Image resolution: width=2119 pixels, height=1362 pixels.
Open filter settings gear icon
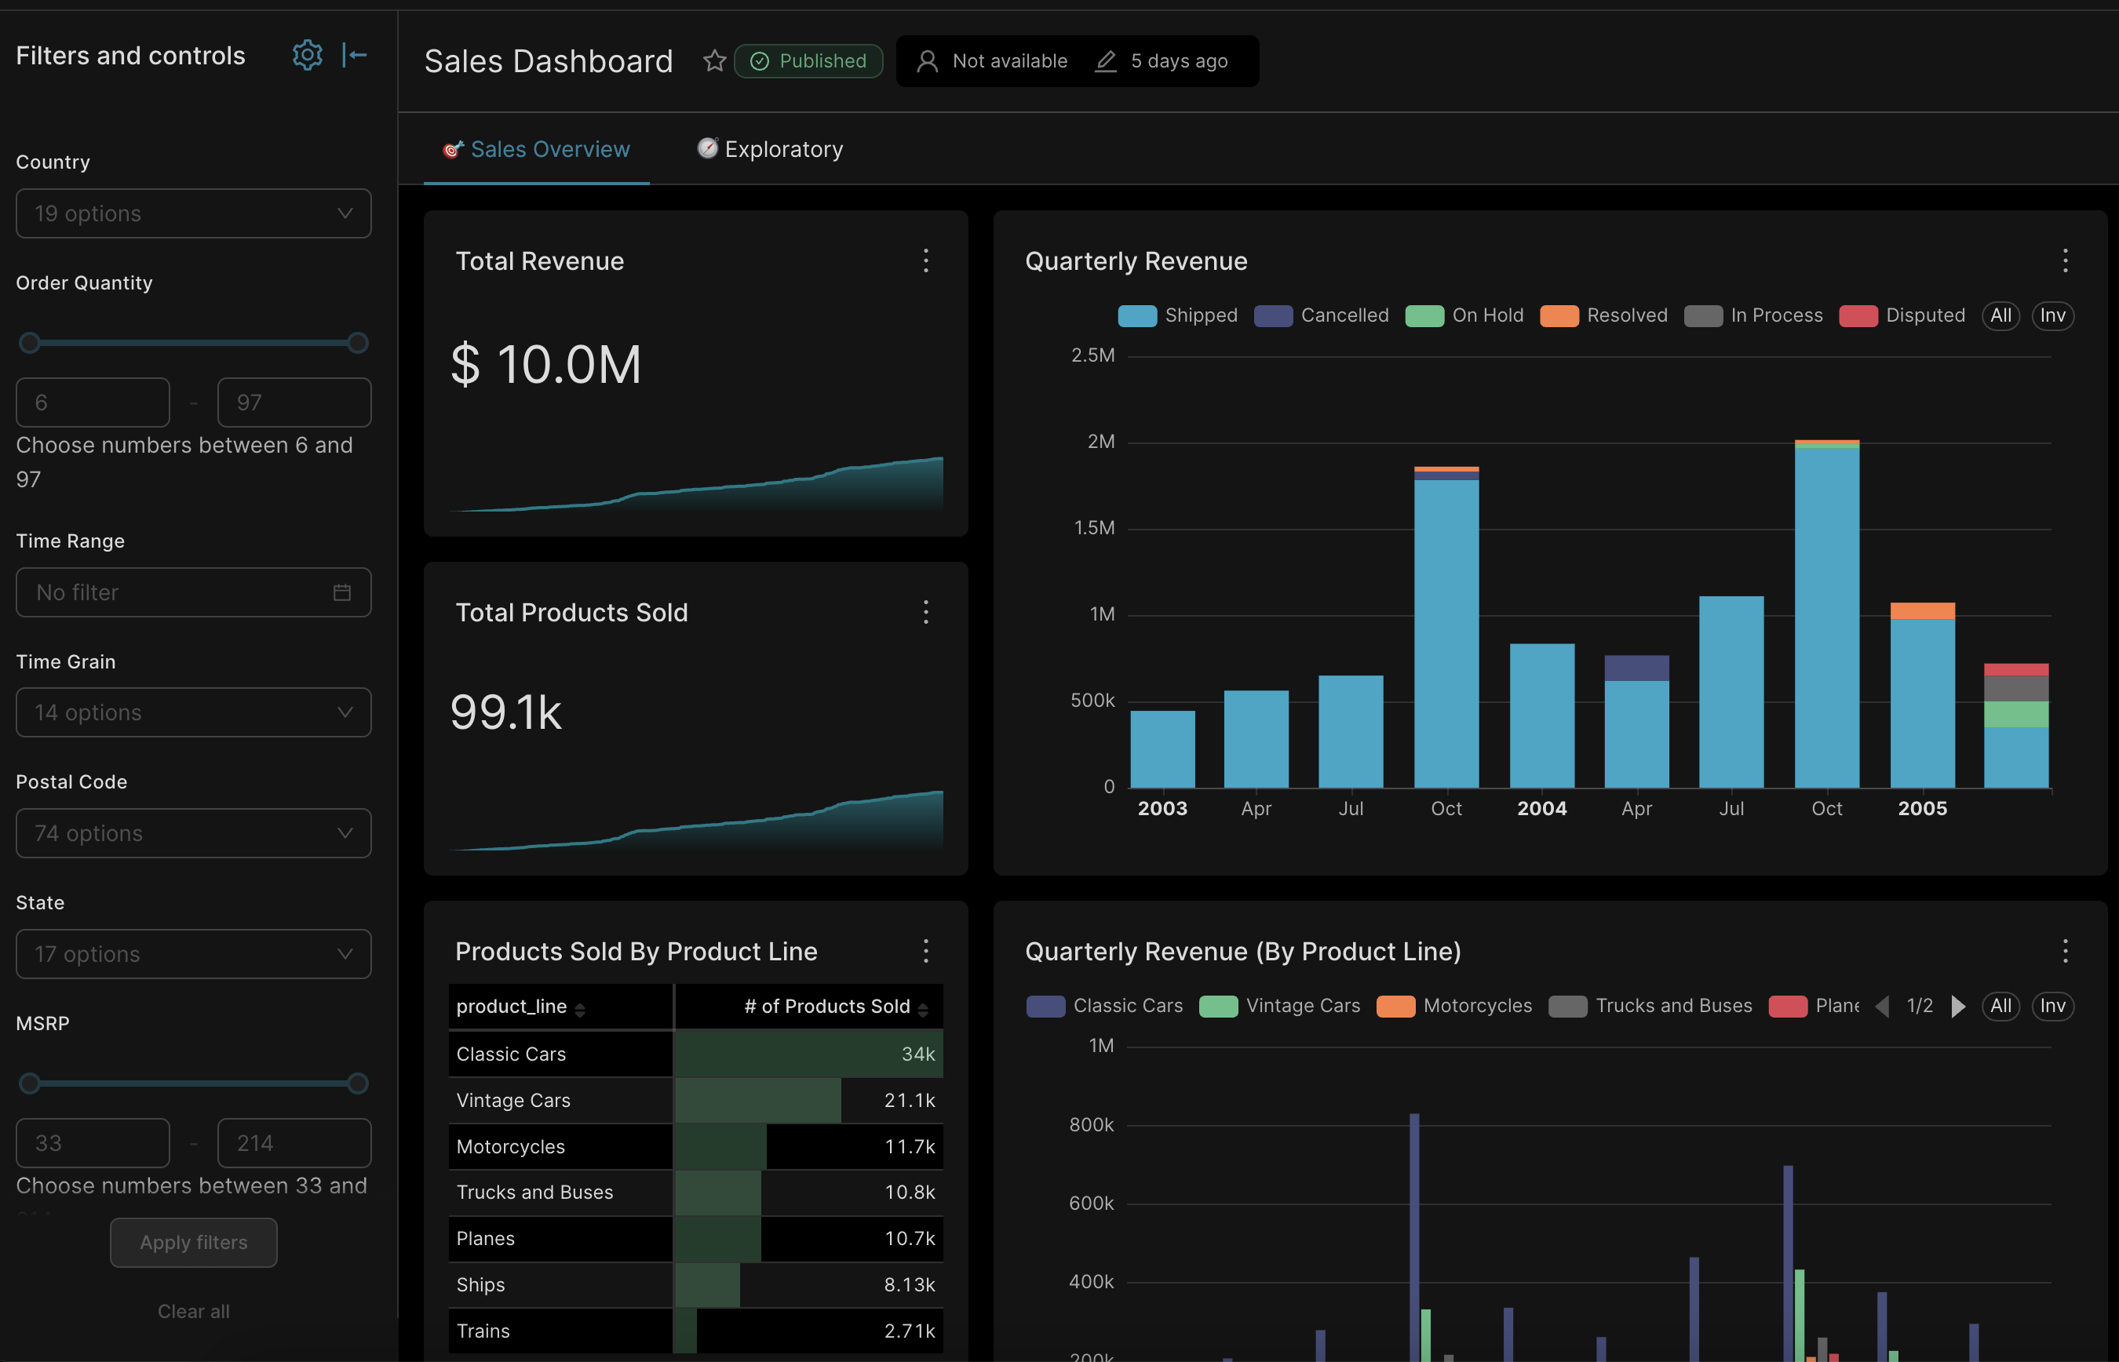coord(307,56)
